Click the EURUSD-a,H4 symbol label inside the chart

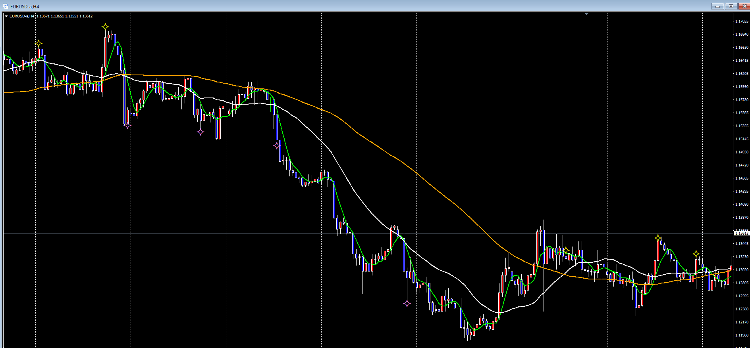click(22, 16)
